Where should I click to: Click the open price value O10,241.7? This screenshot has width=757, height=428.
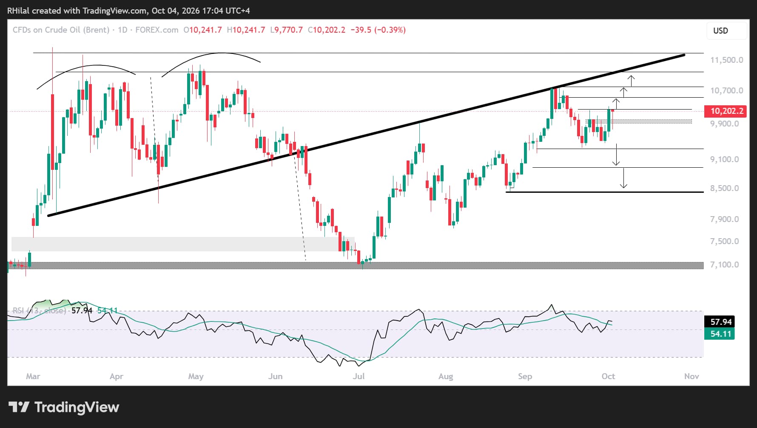pyautogui.click(x=203, y=30)
